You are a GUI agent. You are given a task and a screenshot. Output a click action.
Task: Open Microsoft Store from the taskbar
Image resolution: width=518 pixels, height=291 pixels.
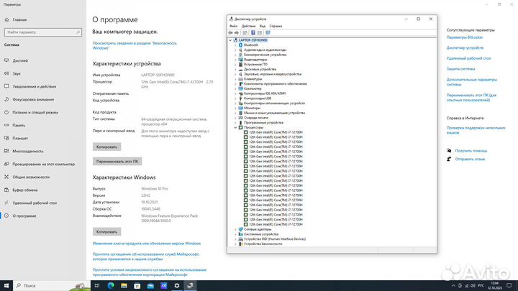[137, 285]
